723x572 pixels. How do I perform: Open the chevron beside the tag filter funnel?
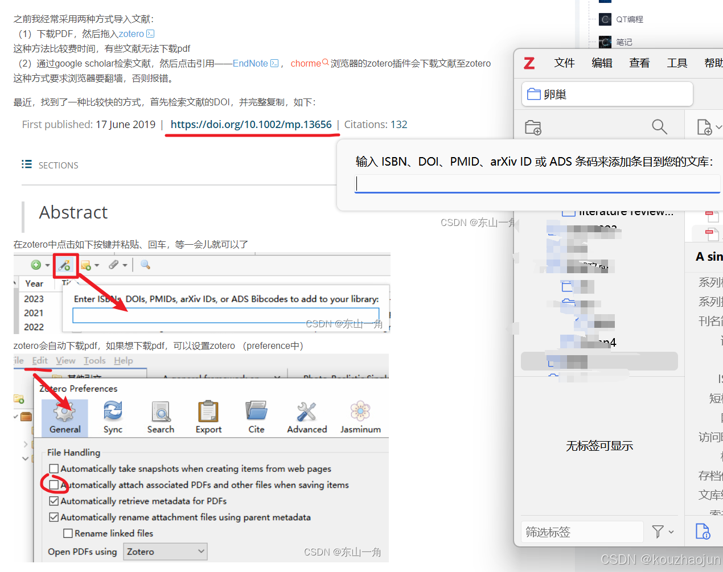click(671, 532)
